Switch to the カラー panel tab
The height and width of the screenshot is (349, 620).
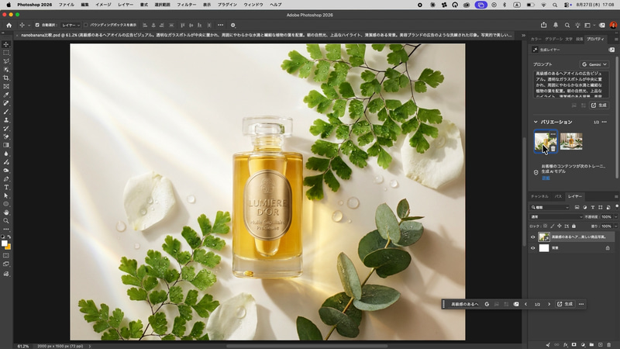[x=536, y=40]
